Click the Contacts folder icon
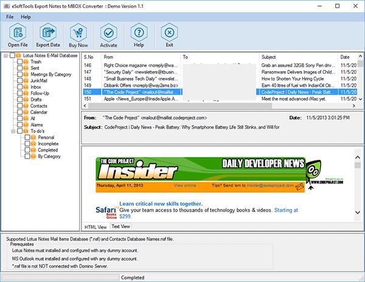 tap(26, 106)
